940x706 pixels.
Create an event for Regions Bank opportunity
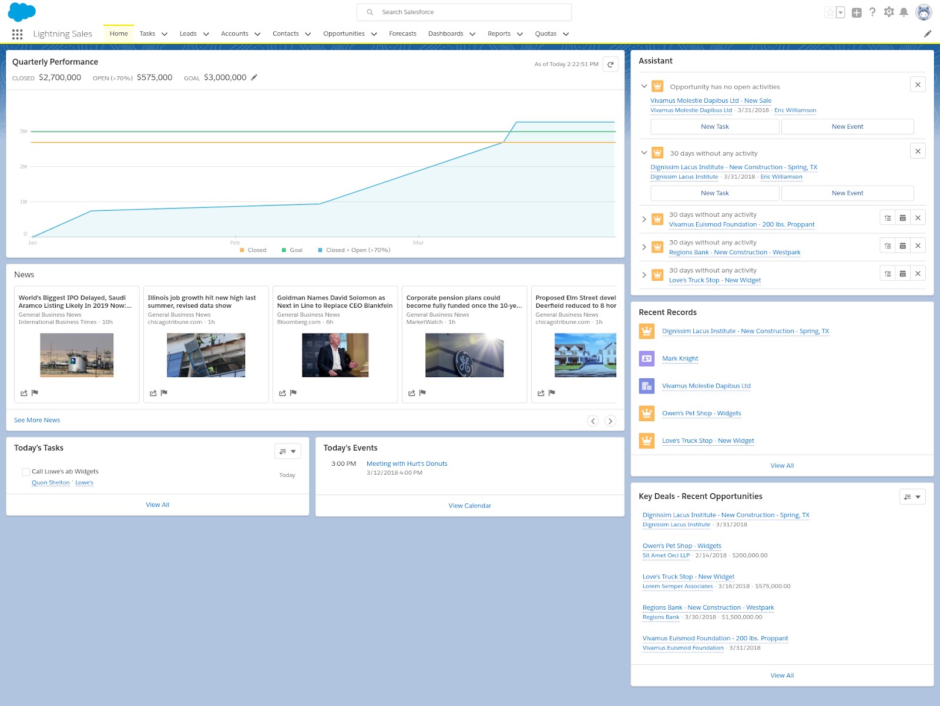pyautogui.click(x=903, y=246)
